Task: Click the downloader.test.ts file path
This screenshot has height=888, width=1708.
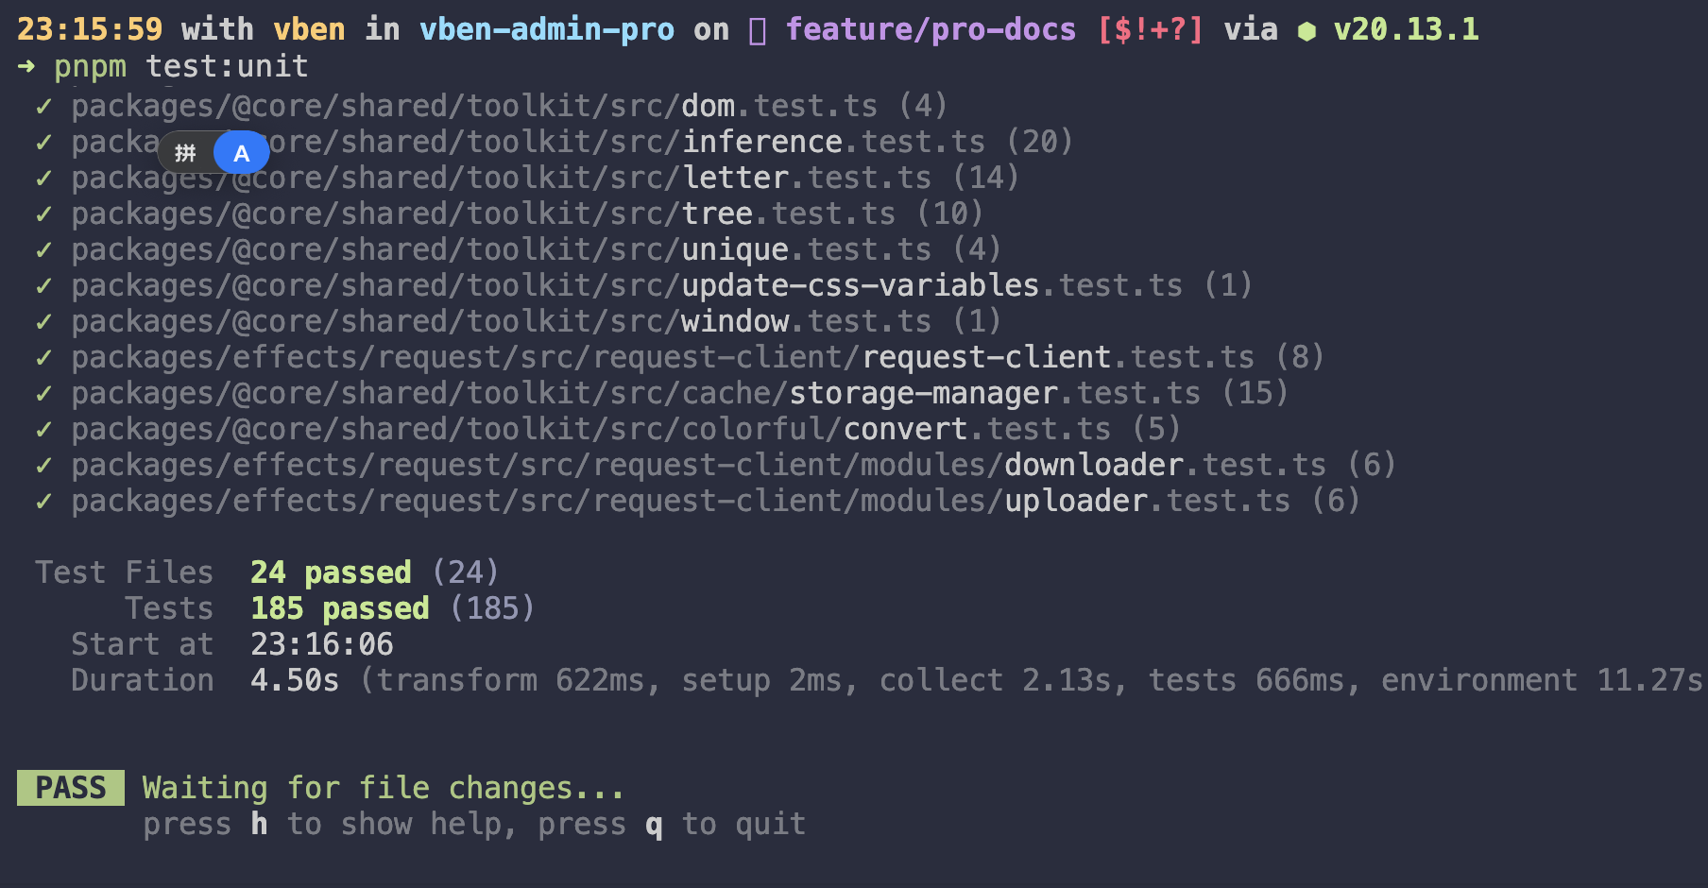Action: [x=698, y=466]
